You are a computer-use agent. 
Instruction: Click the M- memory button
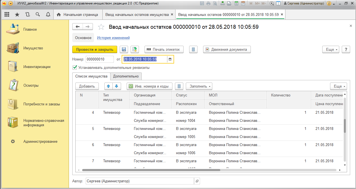point(264,4)
